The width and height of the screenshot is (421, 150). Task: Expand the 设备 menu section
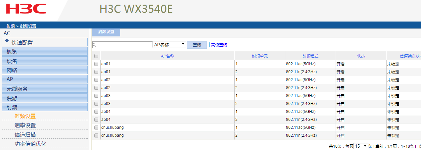point(45,61)
